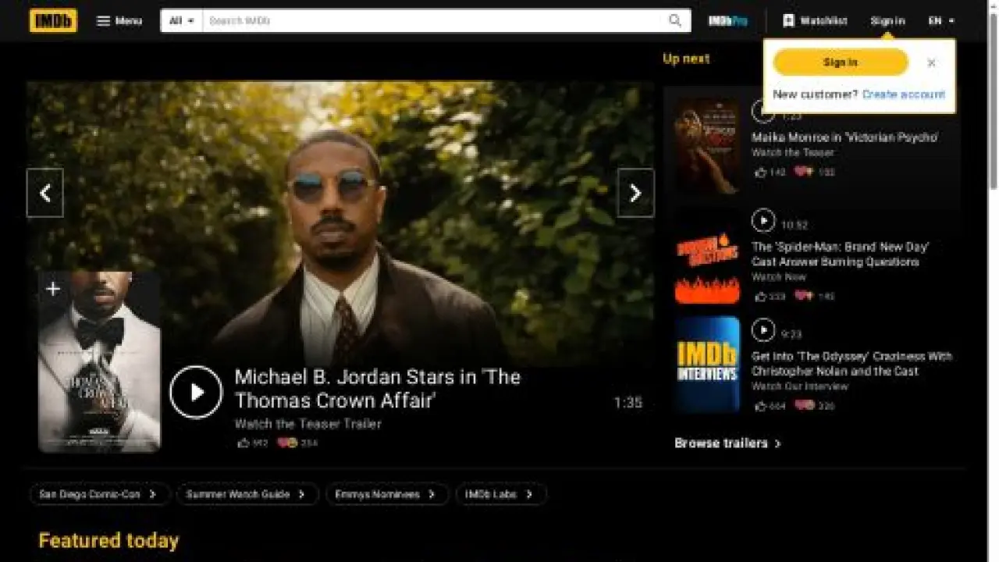Open the Burning Questions thumbnail

click(708, 255)
